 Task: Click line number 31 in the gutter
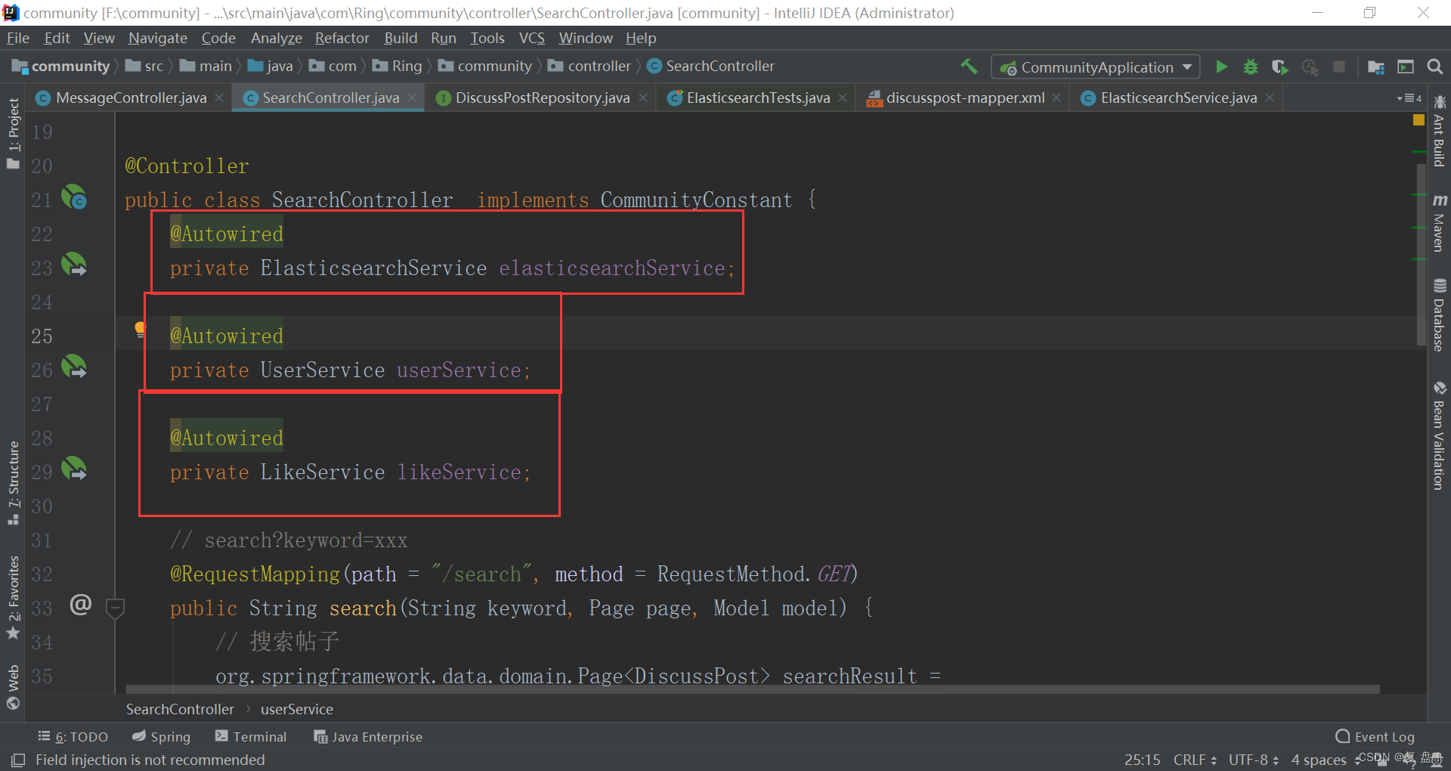[x=42, y=540]
